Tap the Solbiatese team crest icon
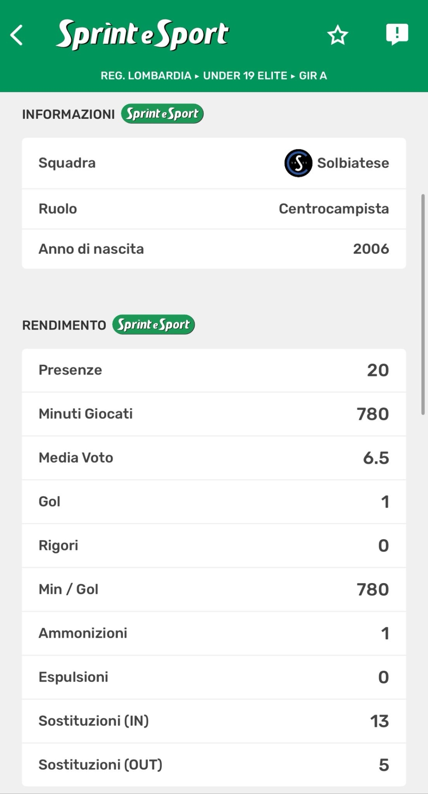Image resolution: width=428 pixels, height=794 pixels. 298,163
